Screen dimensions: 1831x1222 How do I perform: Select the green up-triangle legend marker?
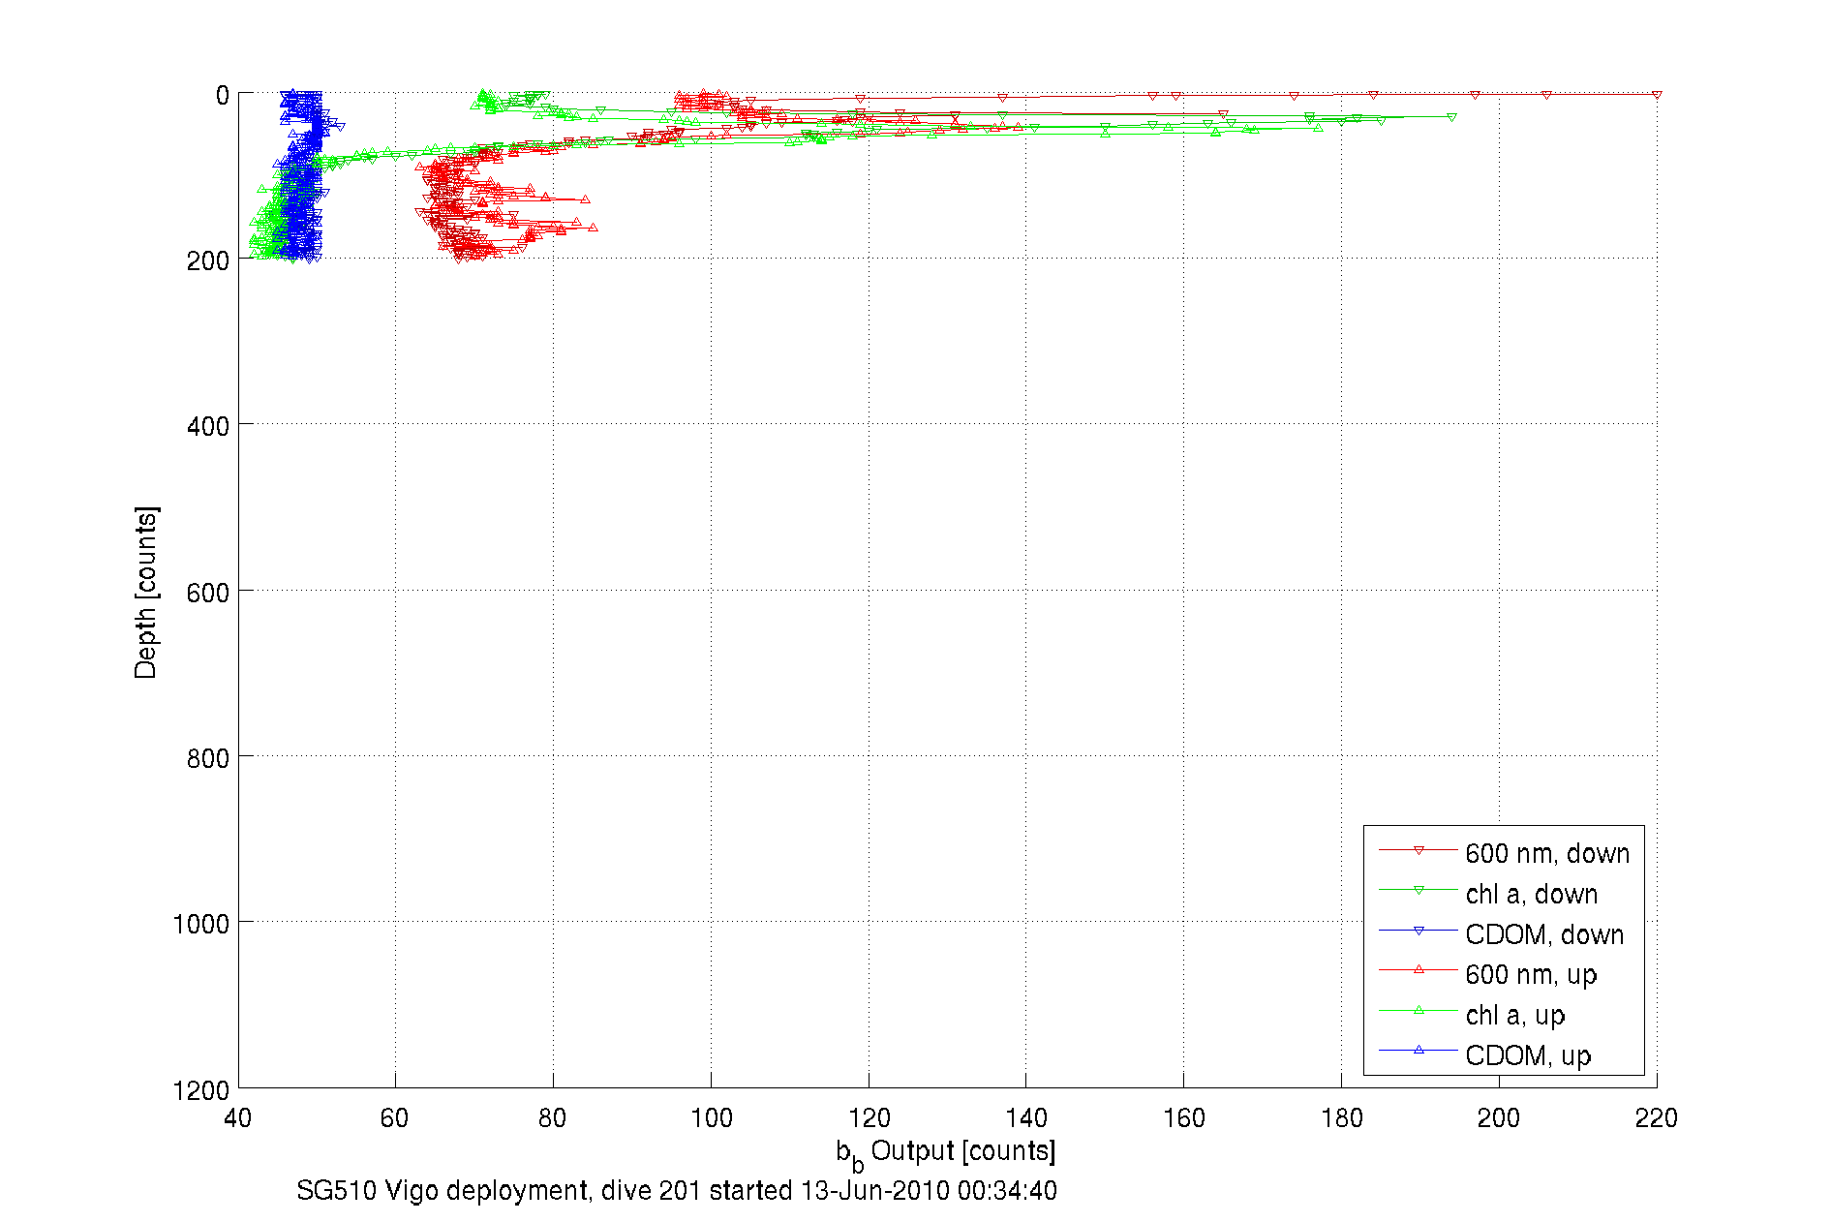pos(1419,1010)
